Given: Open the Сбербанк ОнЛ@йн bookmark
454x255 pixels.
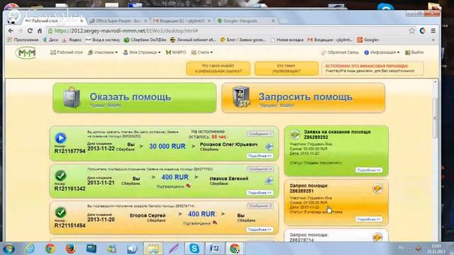Looking at the screenshot, I should (x=145, y=40).
